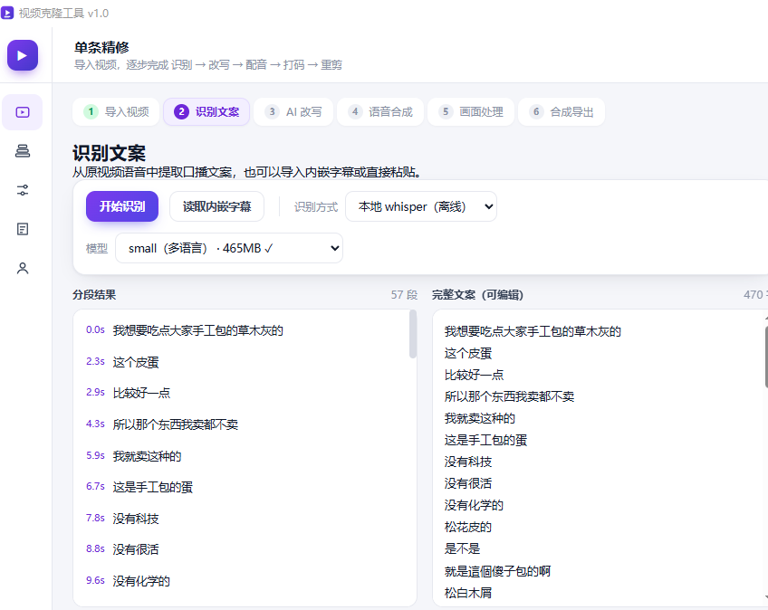Select the 2.3s 这个皮蛋 segment

click(244, 362)
